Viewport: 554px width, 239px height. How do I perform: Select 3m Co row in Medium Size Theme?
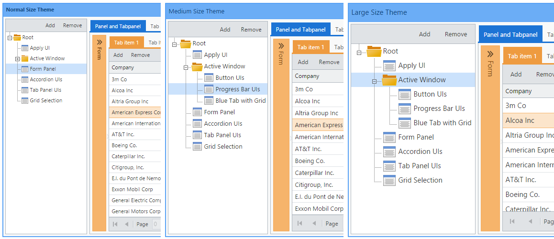point(318,89)
